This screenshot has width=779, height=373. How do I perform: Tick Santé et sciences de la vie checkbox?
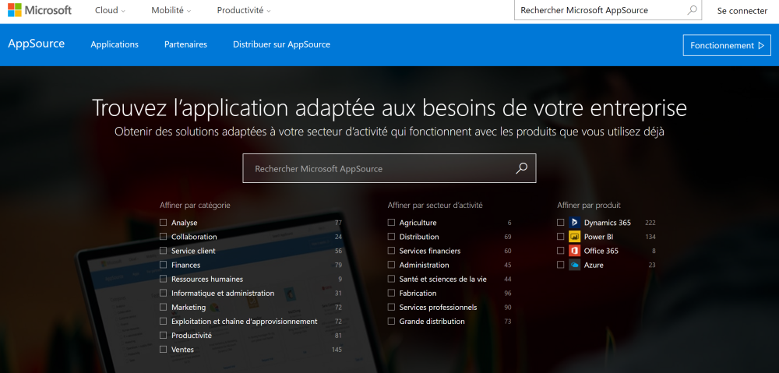click(x=391, y=279)
